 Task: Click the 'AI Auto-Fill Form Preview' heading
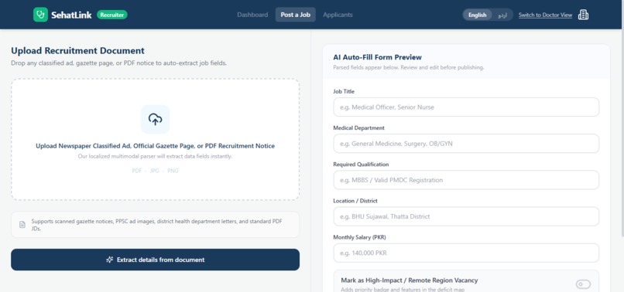[377, 57]
